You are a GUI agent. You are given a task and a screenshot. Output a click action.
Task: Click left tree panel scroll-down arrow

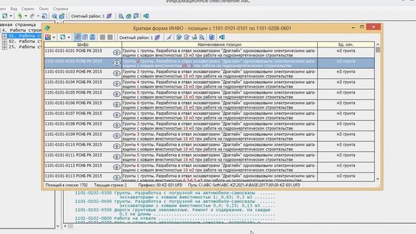point(58,226)
